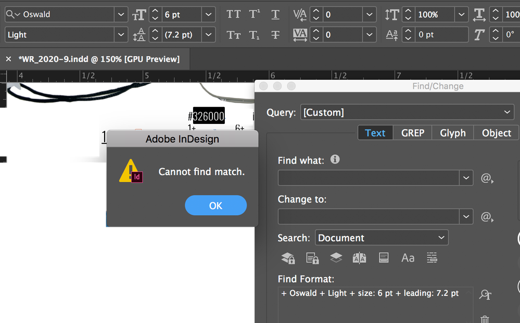
Task: Click the baseline shift icon
Action: (x=392, y=35)
